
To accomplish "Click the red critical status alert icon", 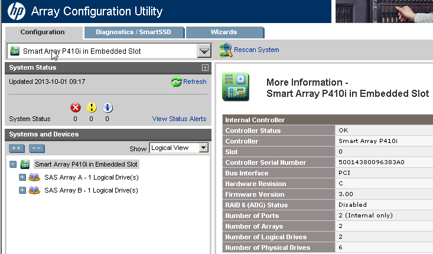I will coord(76,108).
